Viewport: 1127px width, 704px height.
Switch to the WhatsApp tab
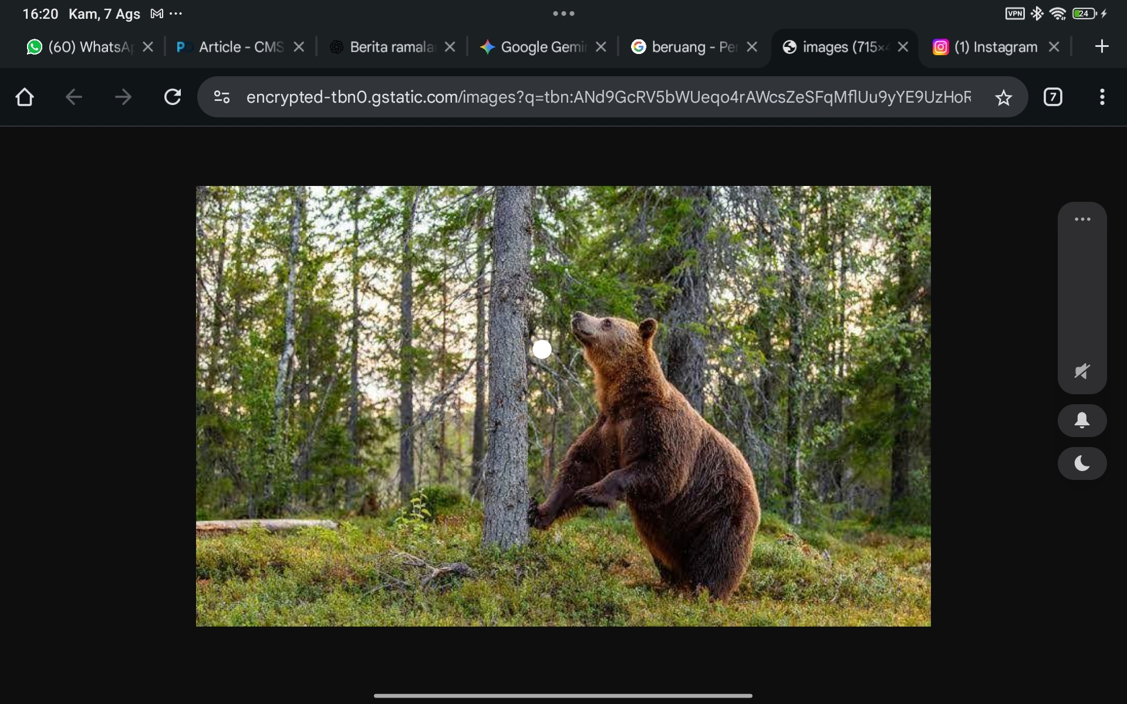point(82,47)
